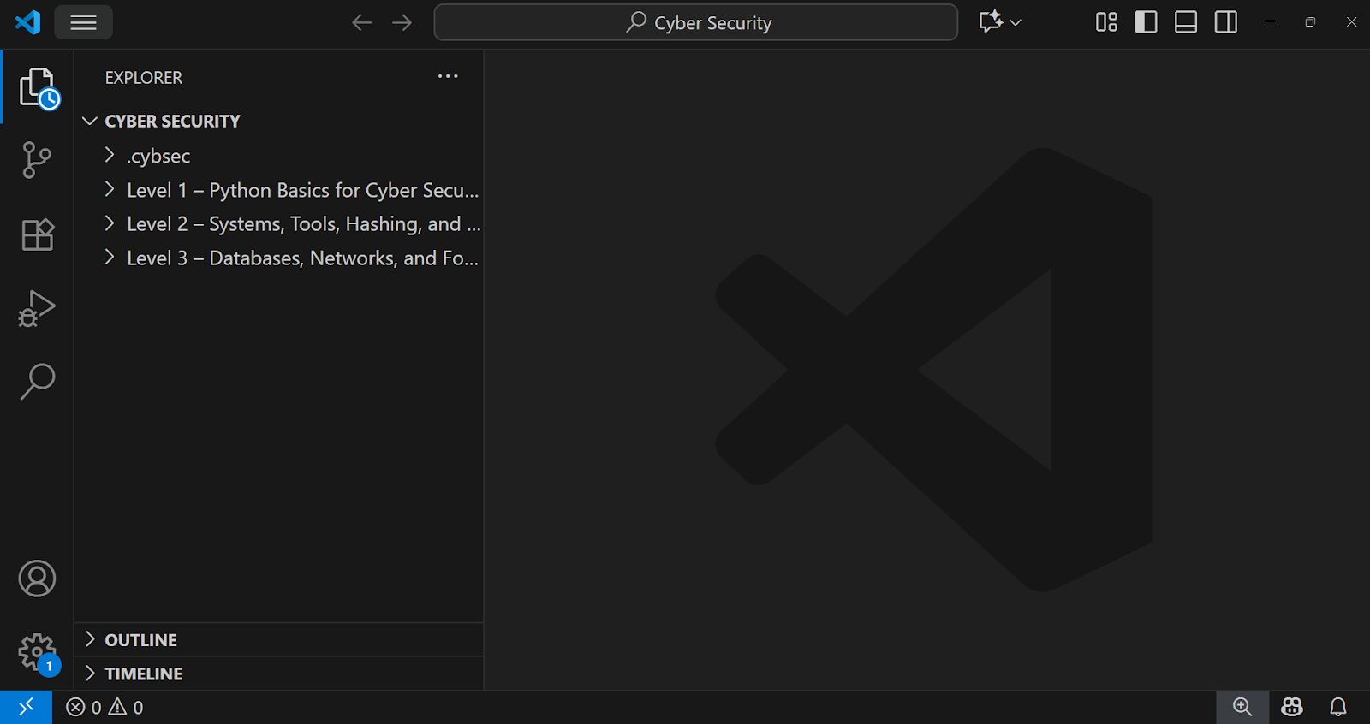Click the remote window status button

26,707
